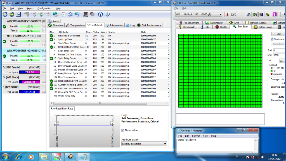
Task: Select the Disk Temperature attribute row
Action: (109, 77)
